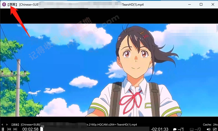The height and width of the screenshot is (131, 218).
Task: Click elapsed time 00:02:58
Action: tap(31, 129)
